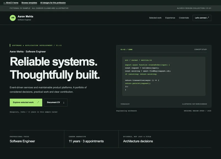The width and height of the screenshot is (221, 159).
Task: Click the Let's connect button
Action: point(202,18)
